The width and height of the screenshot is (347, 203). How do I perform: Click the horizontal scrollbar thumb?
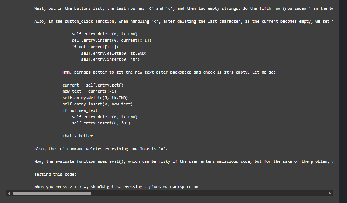tap(52, 193)
